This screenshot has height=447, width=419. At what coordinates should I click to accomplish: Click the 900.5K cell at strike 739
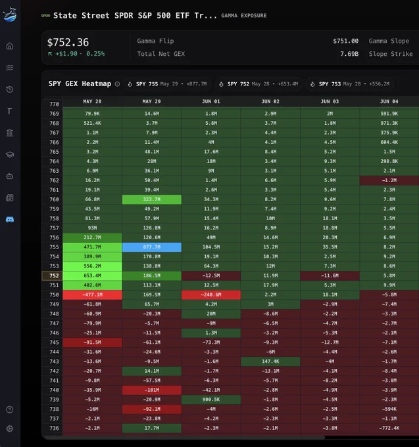pos(211,400)
